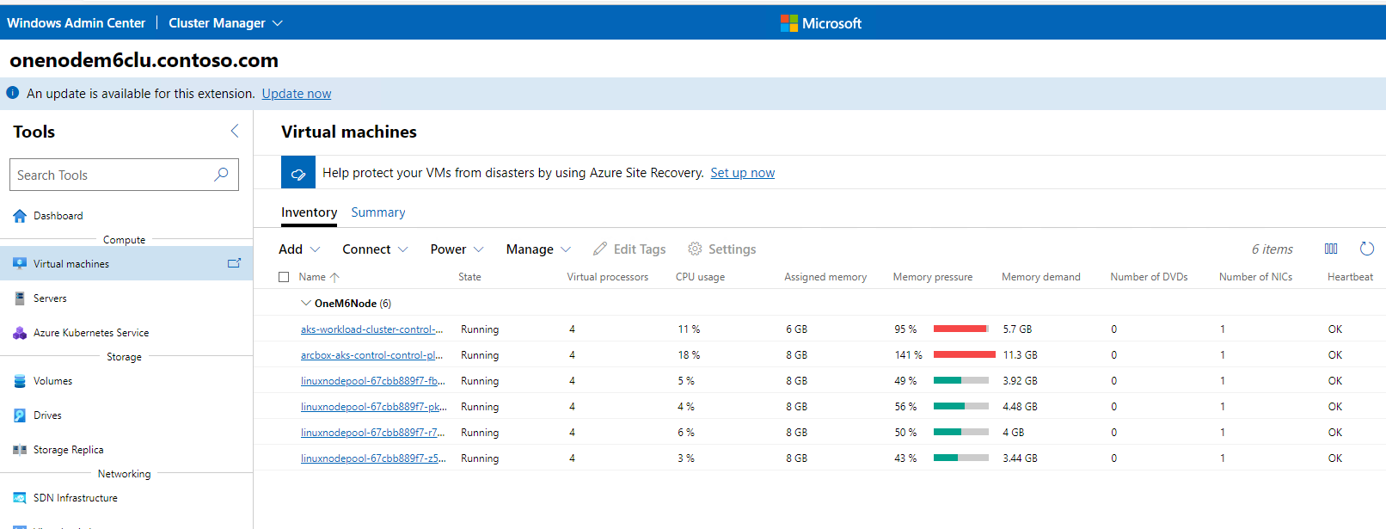
Task: Open linuxnodepool-67cbb889f7-pk VM link
Action: point(373,407)
